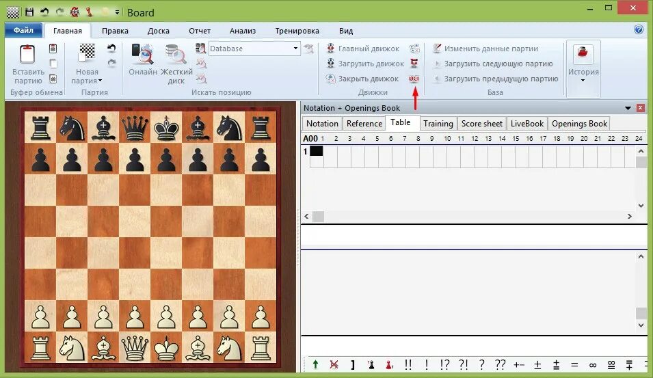Click Жесткий диск search icon
Image resolution: width=653 pixels, height=378 pixels.
[176, 55]
